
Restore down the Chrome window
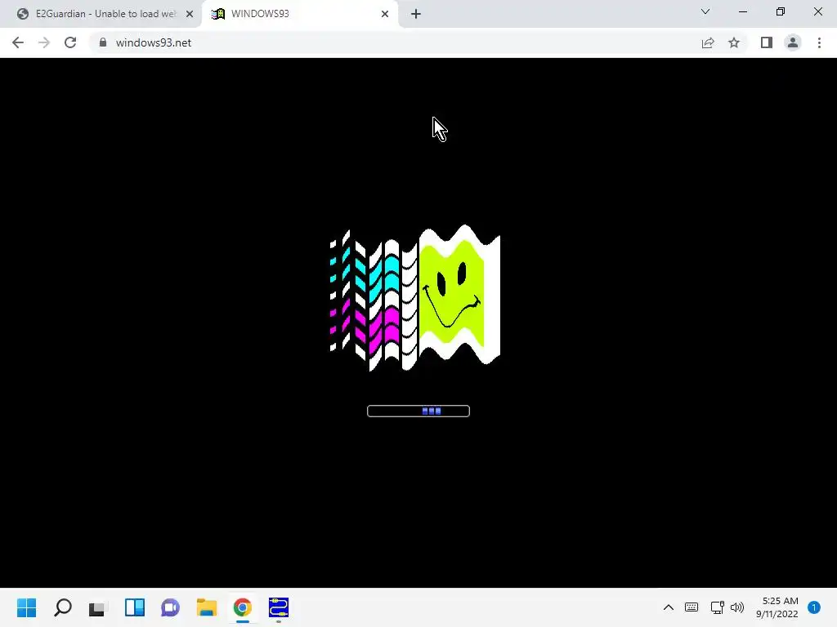[781, 11]
